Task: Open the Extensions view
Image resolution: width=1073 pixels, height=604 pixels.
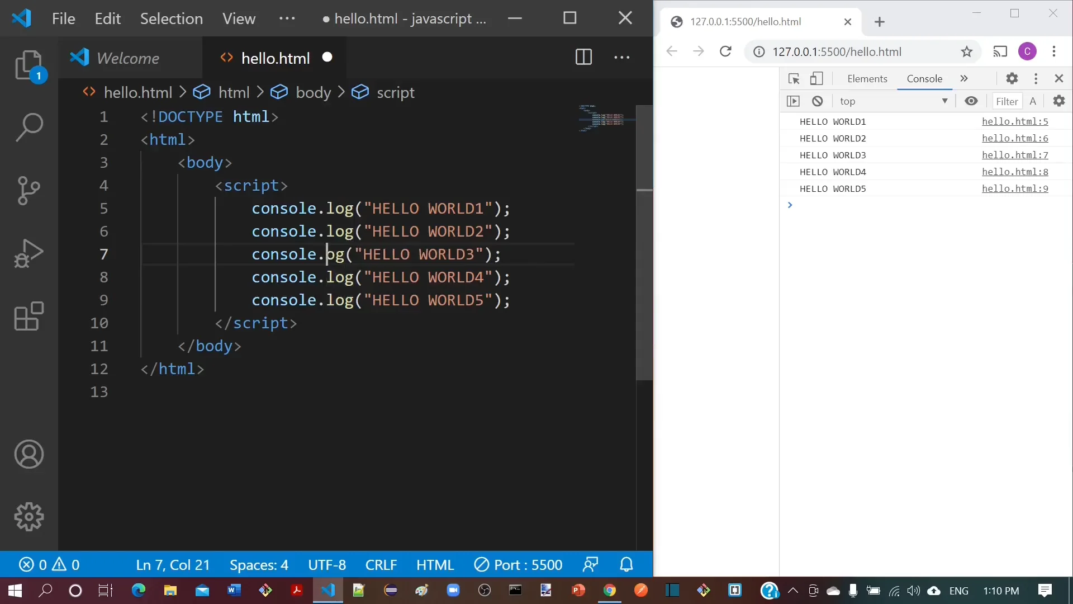Action: [29, 317]
